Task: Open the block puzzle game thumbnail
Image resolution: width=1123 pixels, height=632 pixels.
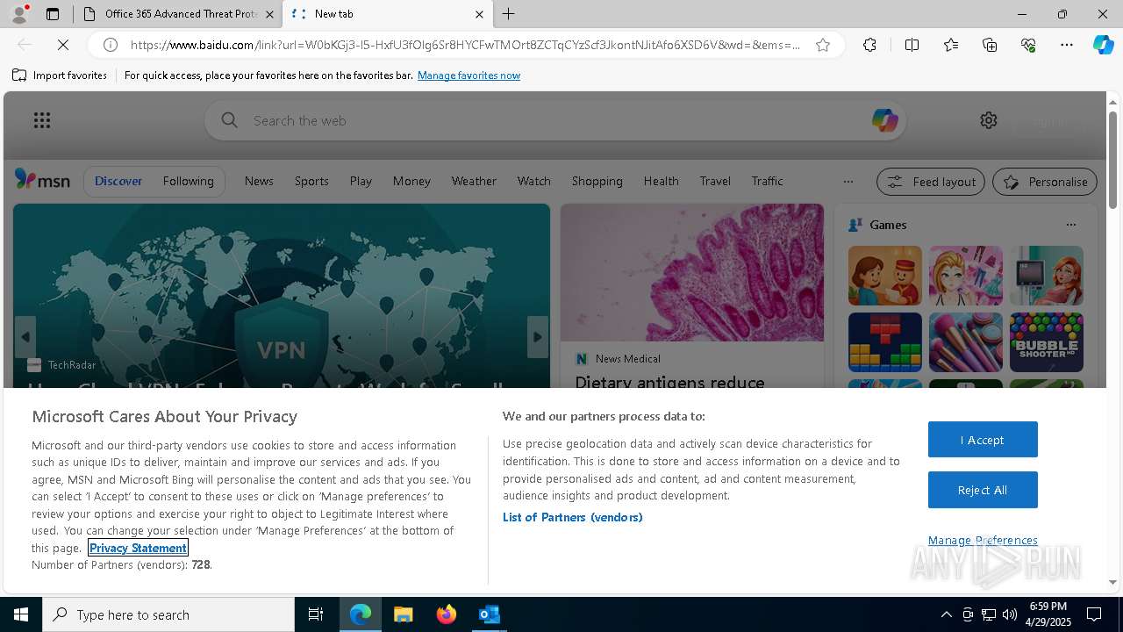Action: pyautogui.click(x=884, y=342)
